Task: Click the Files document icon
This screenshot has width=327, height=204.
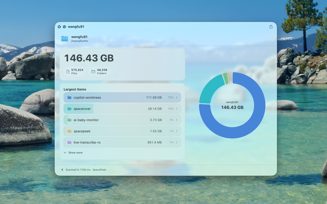Action: tap(68, 72)
